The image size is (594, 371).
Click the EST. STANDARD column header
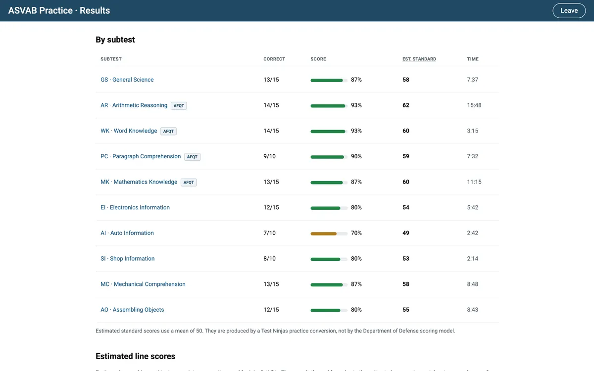tap(419, 59)
